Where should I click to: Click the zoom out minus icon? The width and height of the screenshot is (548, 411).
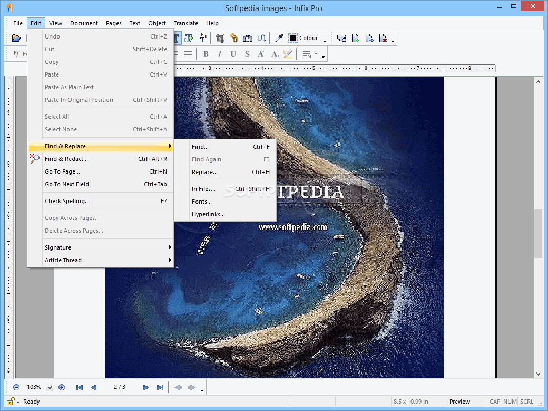tap(16, 387)
